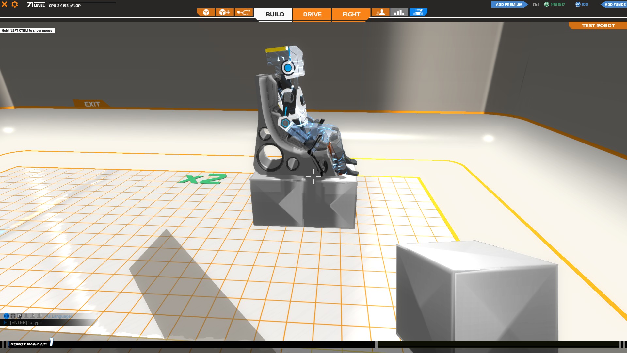Switch to the FIGHT tab
The width and height of the screenshot is (627, 353).
click(x=351, y=14)
